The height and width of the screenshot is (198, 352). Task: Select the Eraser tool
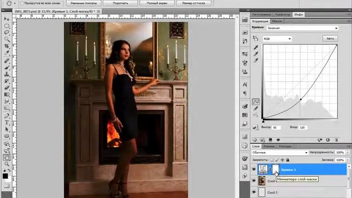pyautogui.click(x=7, y=87)
